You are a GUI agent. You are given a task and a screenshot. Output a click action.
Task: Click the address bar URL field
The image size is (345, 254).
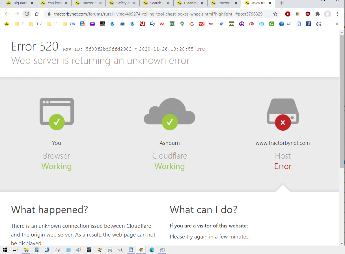point(158,14)
